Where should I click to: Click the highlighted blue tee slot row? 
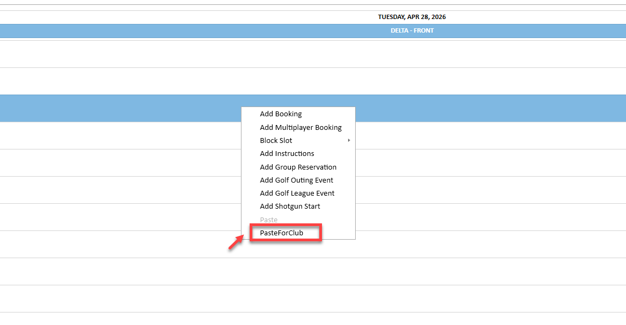313,109
